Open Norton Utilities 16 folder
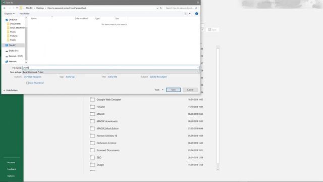Image resolution: width=323 pixels, height=182 pixels. (147, 136)
